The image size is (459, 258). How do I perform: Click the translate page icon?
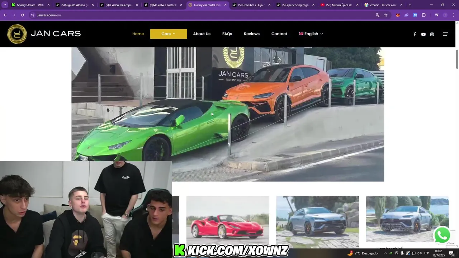pos(378,15)
